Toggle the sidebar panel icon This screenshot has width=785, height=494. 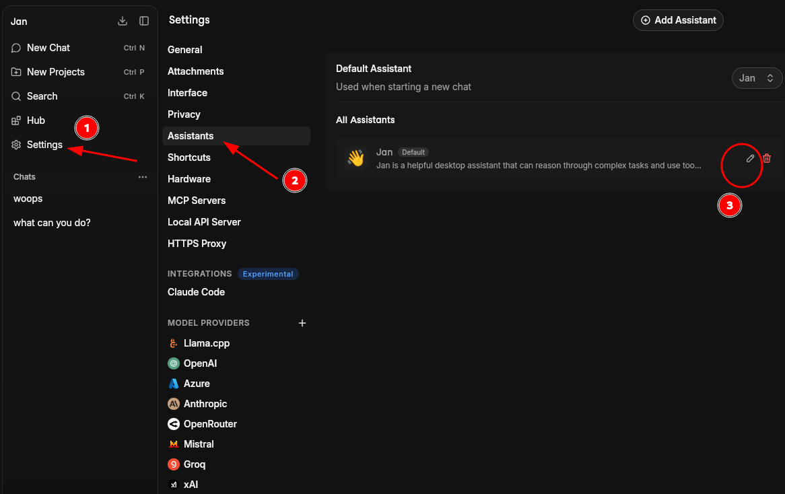coord(144,21)
